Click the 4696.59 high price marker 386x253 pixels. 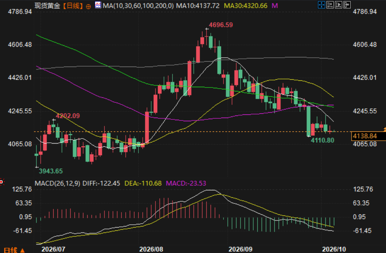pos(221,25)
